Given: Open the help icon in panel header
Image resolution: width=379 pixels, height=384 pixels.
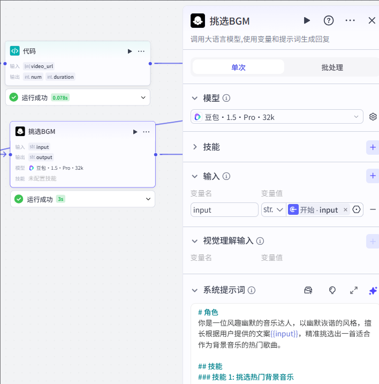Looking at the screenshot, I should point(329,20).
